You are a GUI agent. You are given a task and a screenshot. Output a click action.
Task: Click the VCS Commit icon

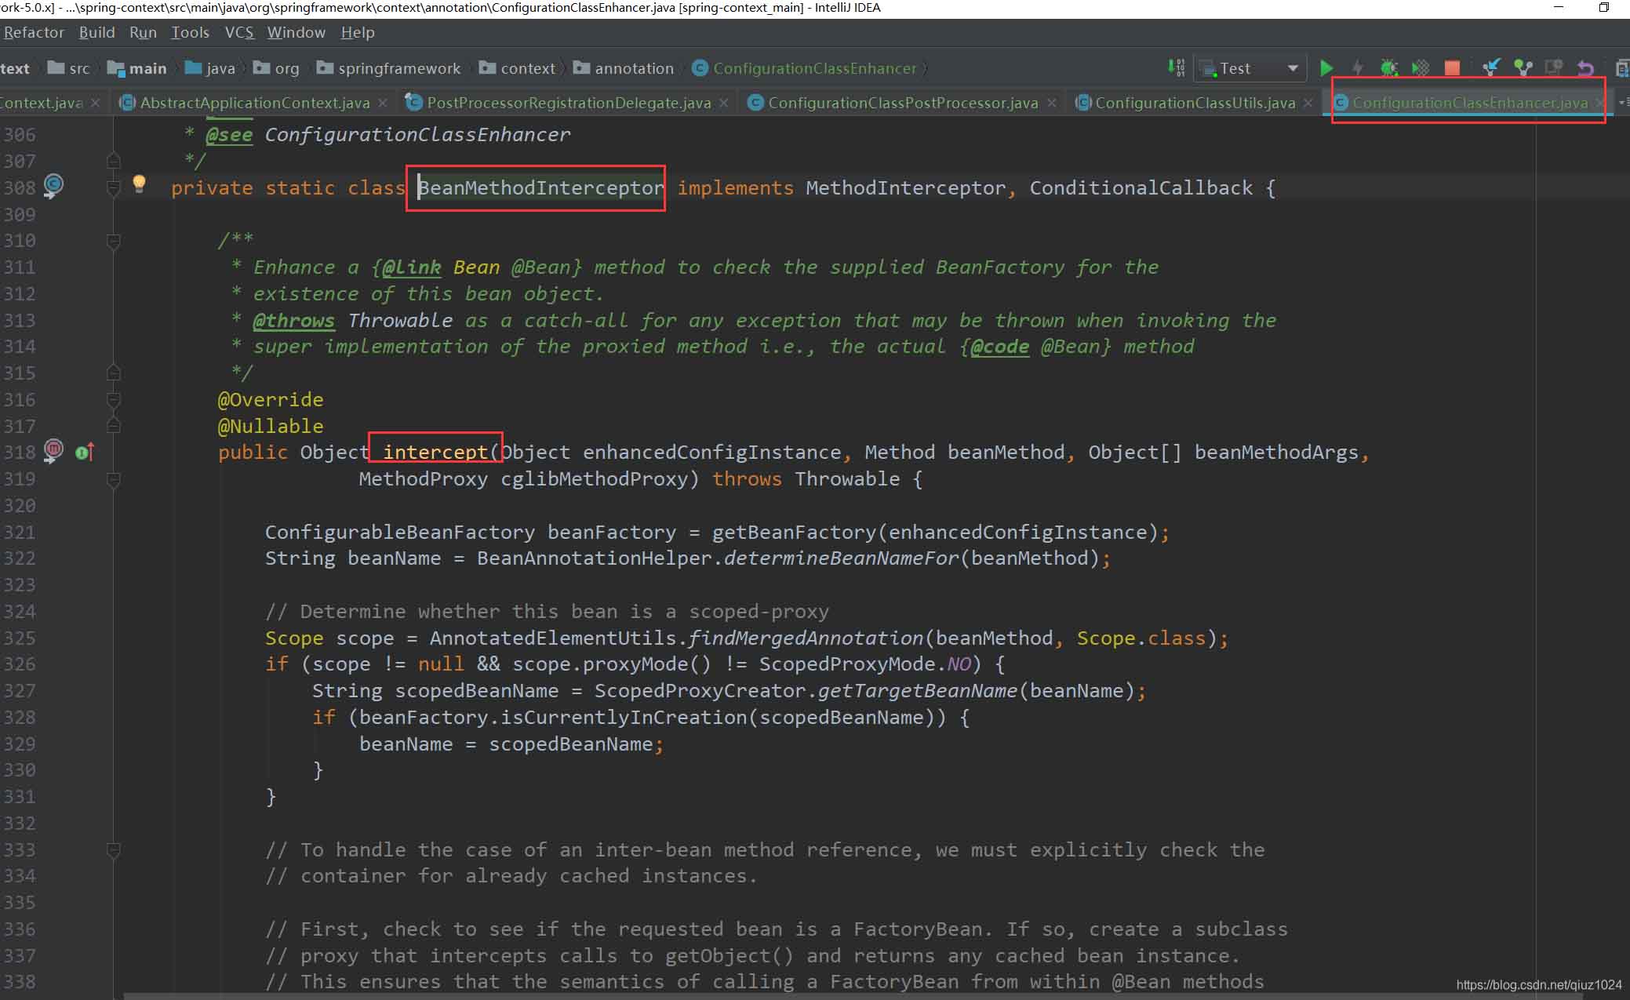1523,67
